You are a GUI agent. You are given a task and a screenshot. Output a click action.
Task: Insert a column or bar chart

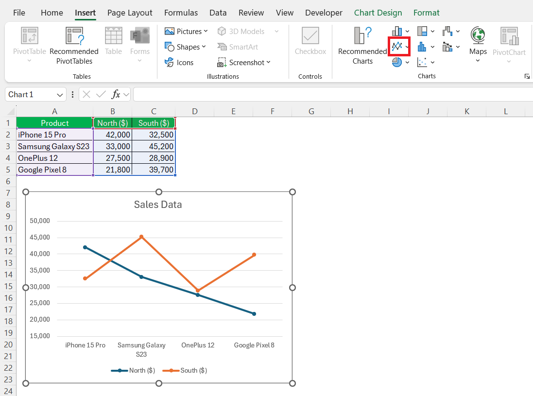point(396,31)
